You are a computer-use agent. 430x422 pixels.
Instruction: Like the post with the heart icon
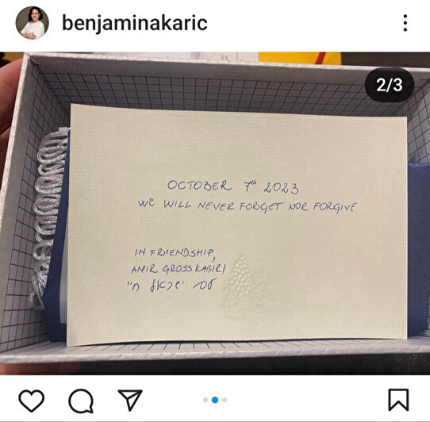point(31,400)
